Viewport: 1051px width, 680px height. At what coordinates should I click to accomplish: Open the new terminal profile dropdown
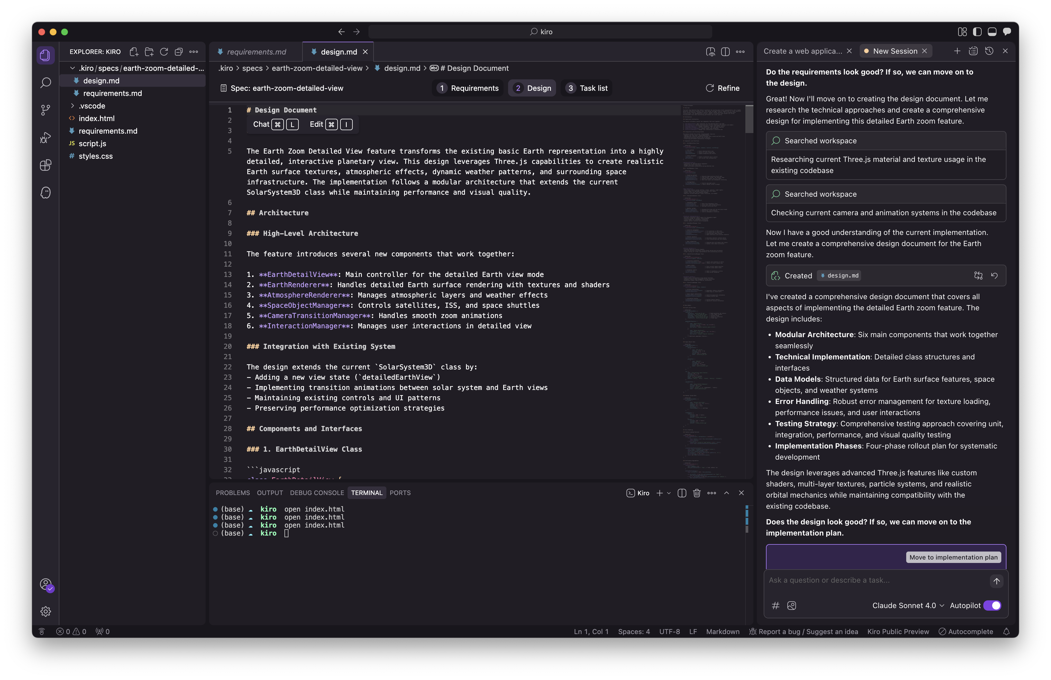pos(669,493)
